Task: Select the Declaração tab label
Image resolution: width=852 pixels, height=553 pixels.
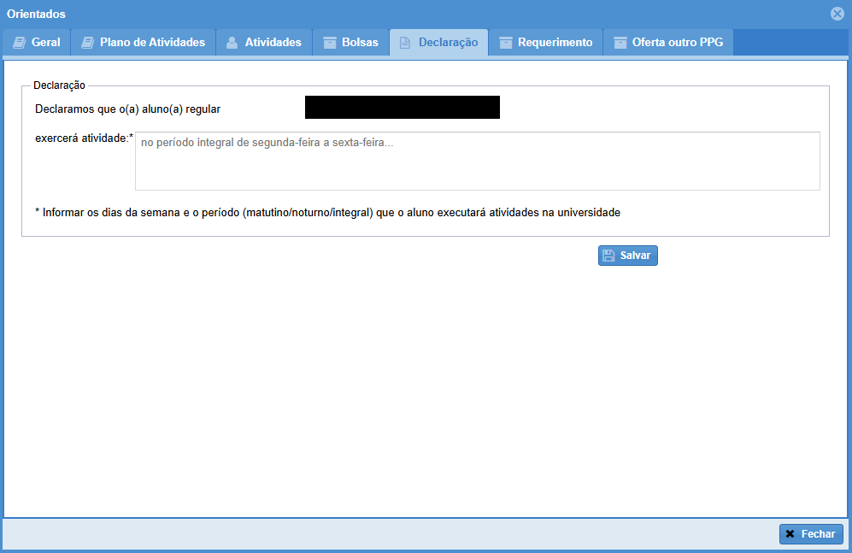Action: click(x=448, y=43)
